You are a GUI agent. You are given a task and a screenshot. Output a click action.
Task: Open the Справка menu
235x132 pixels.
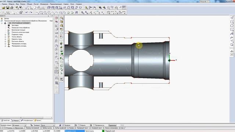[x=79, y=4]
